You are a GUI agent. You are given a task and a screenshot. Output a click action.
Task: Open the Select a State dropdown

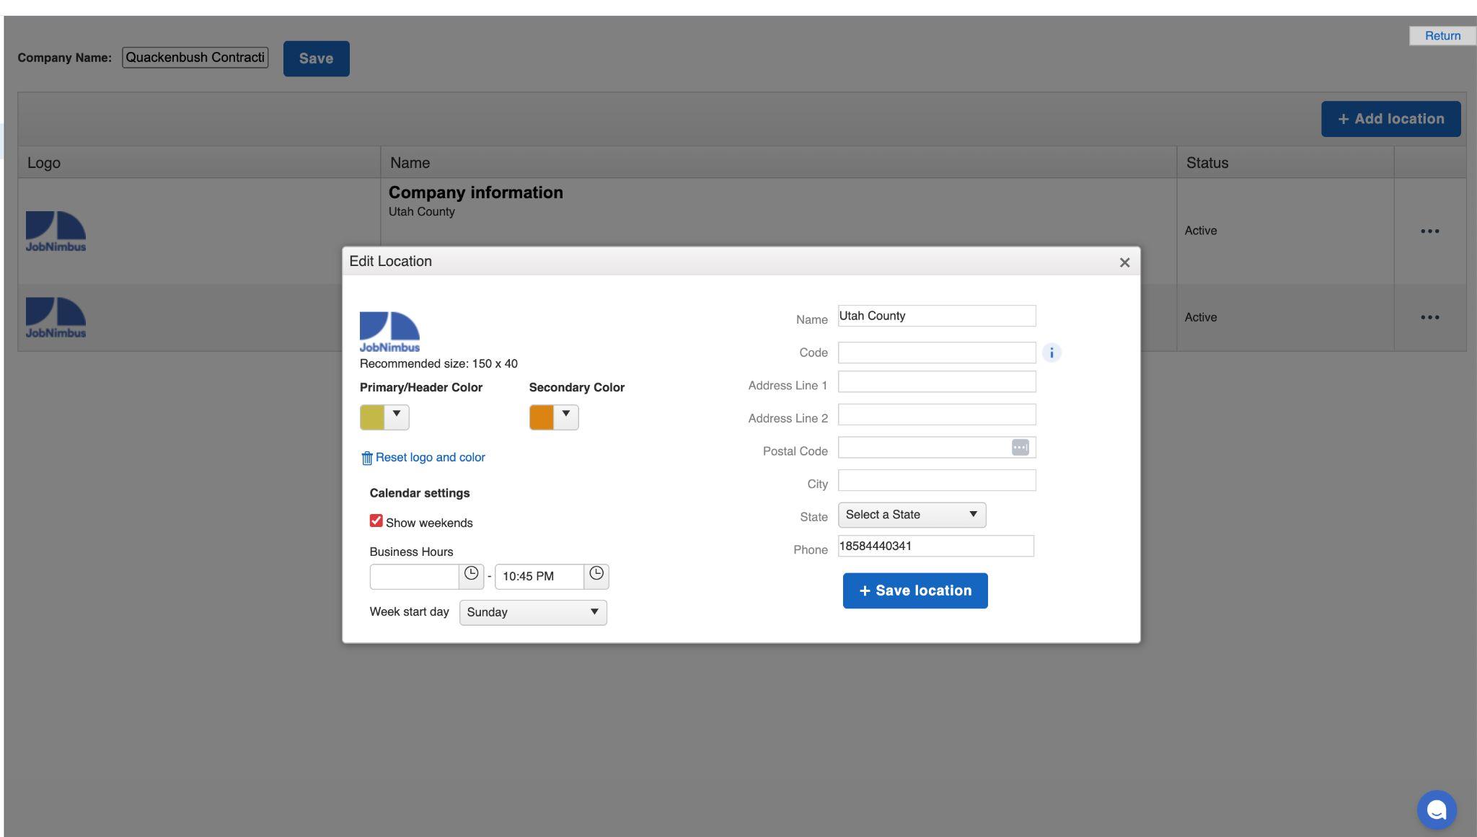pyautogui.click(x=912, y=515)
